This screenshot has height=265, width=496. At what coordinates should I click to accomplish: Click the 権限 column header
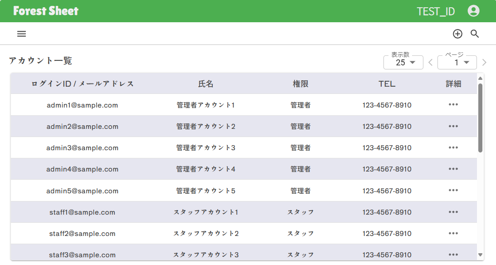(x=300, y=84)
